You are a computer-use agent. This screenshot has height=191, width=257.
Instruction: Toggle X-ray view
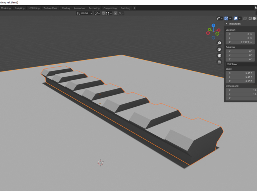(x=245, y=18)
